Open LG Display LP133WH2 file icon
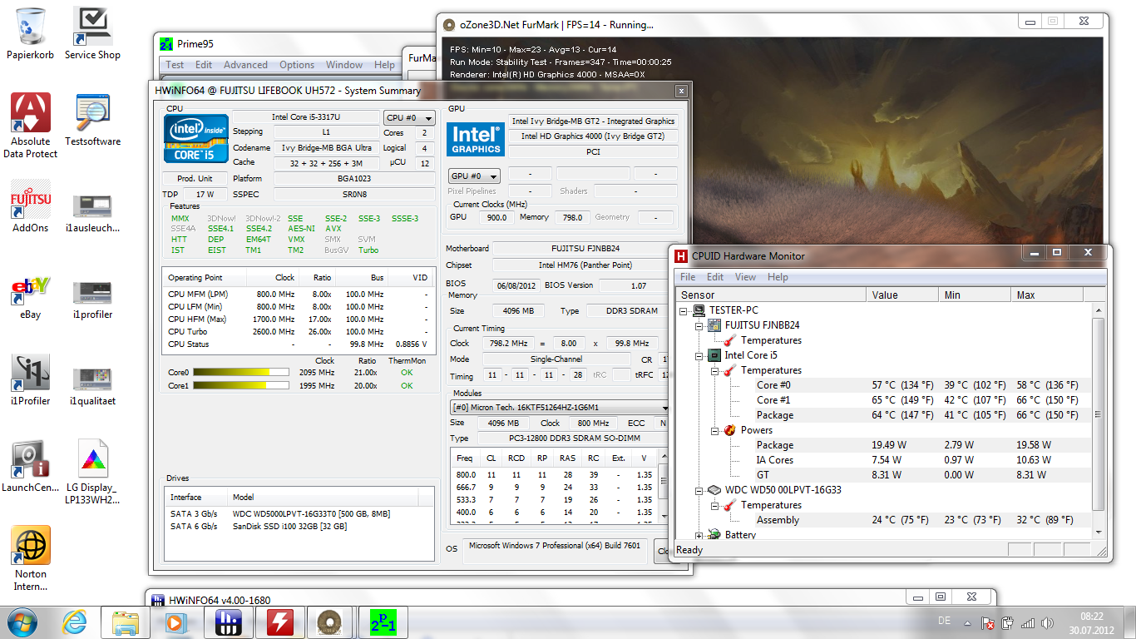Screen dimensions: 1136x639 coord(92,472)
